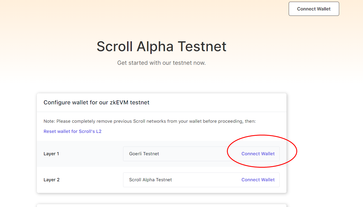363x207 pixels.
Task: Click the note about removing previous Scroll networks
Action: click(x=149, y=121)
